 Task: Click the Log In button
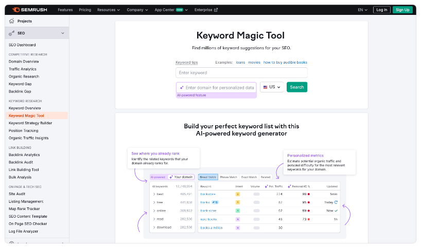click(381, 10)
